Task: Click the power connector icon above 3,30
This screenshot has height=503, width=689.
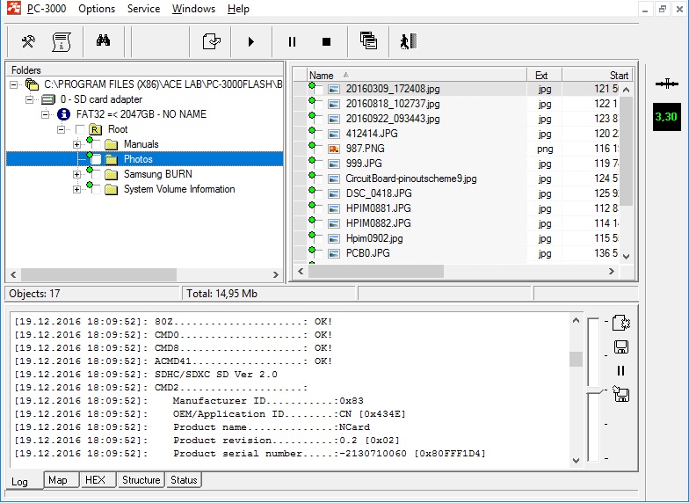Action: [x=667, y=84]
